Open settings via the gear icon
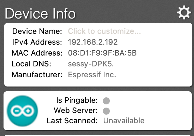 (x=184, y=12)
